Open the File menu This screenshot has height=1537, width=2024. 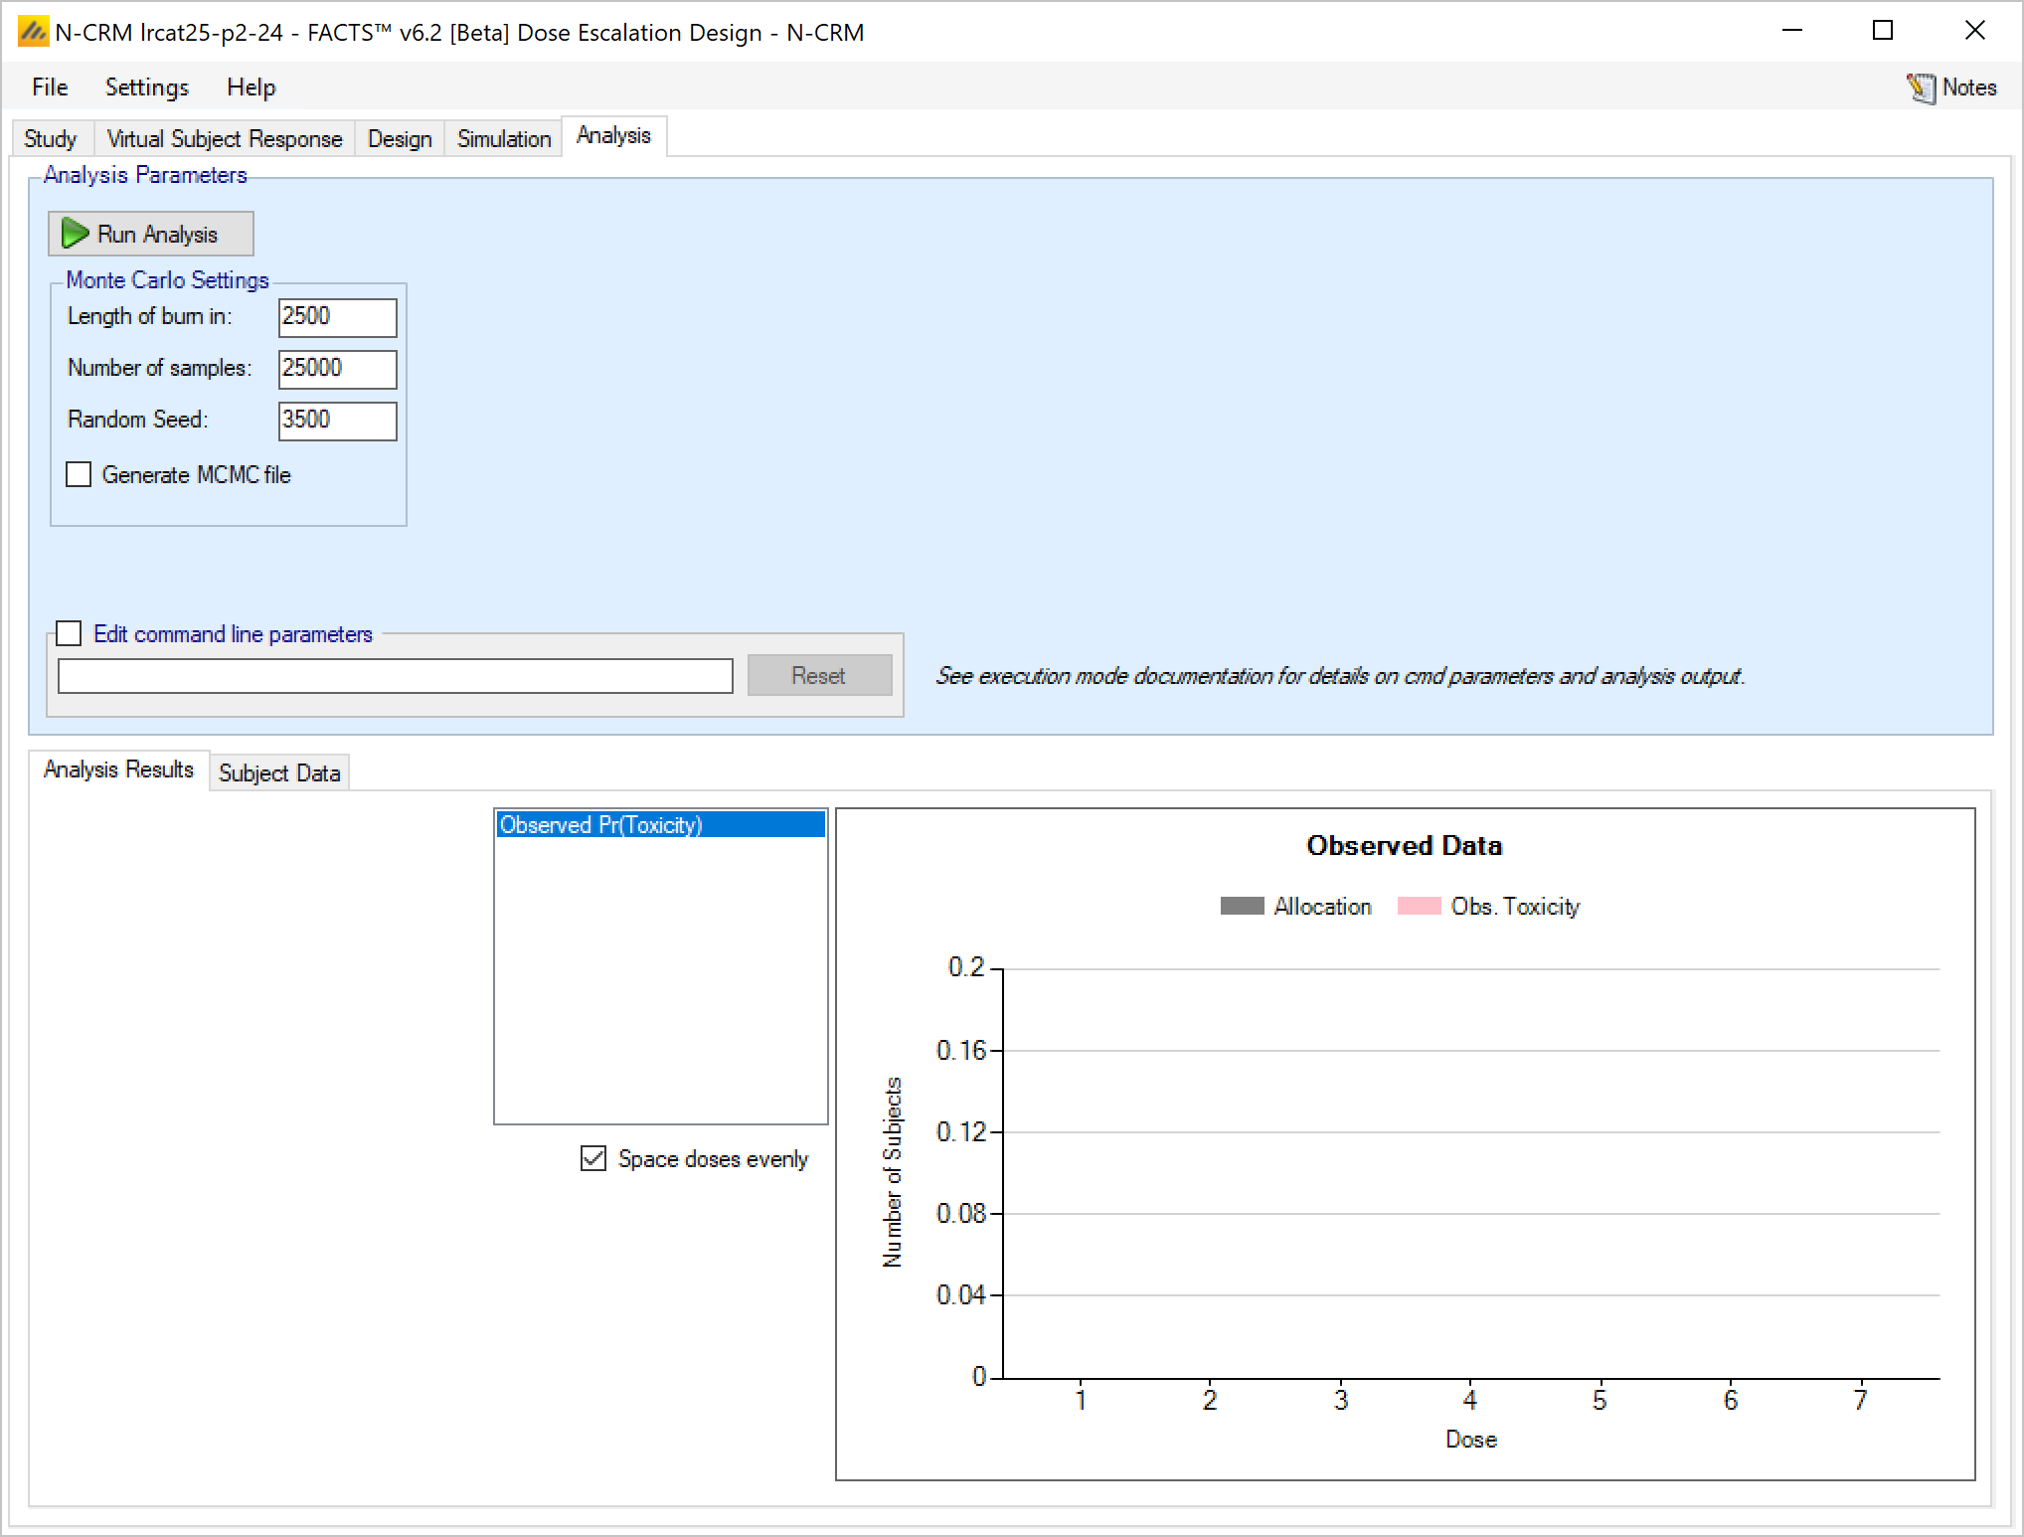50,87
